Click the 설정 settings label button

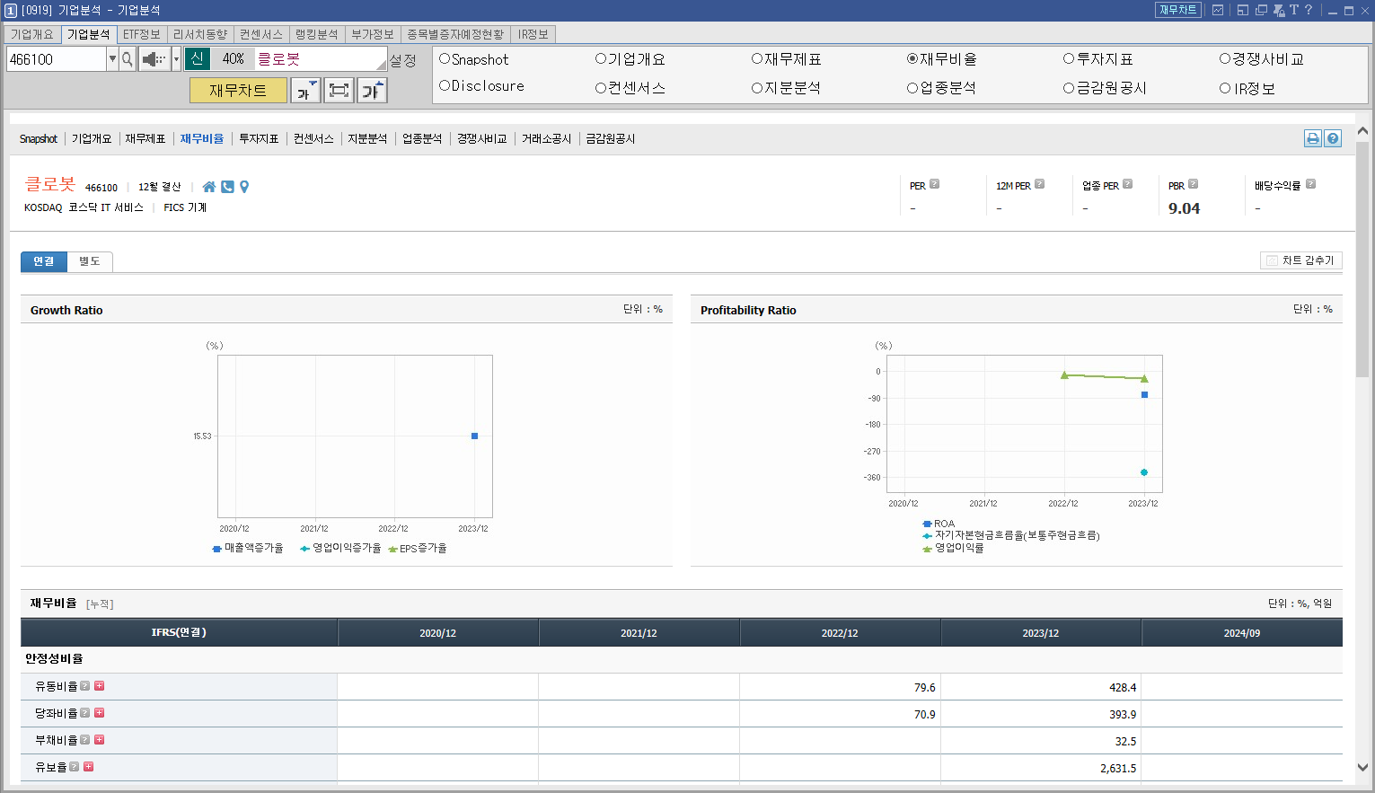pos(403,60)
